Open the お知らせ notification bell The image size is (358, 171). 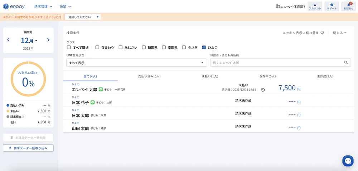(348, 6)
